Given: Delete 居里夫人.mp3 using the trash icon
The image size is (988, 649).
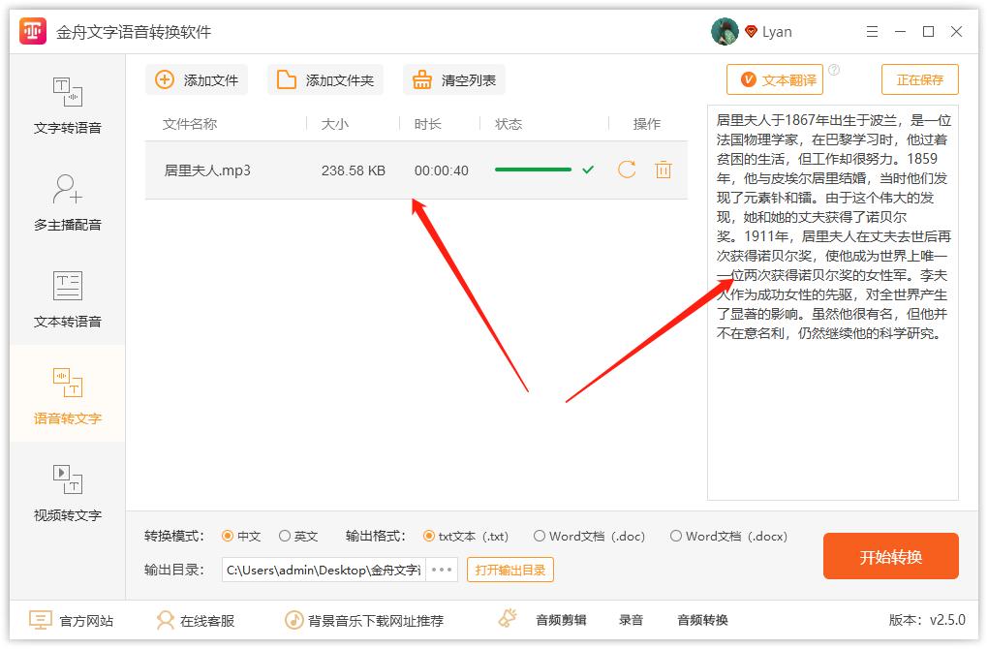Looking at the screenshot, I should click(x=663, y=170).
